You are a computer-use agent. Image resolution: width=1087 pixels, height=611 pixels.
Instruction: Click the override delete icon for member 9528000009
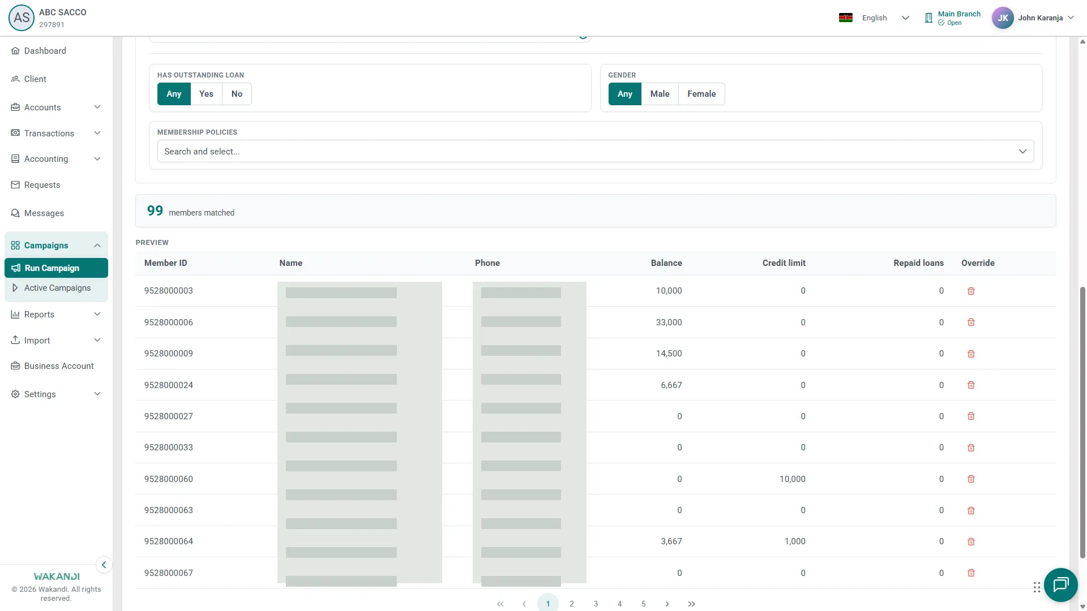971,354
